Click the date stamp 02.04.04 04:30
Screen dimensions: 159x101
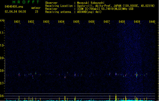pos(15,12)
